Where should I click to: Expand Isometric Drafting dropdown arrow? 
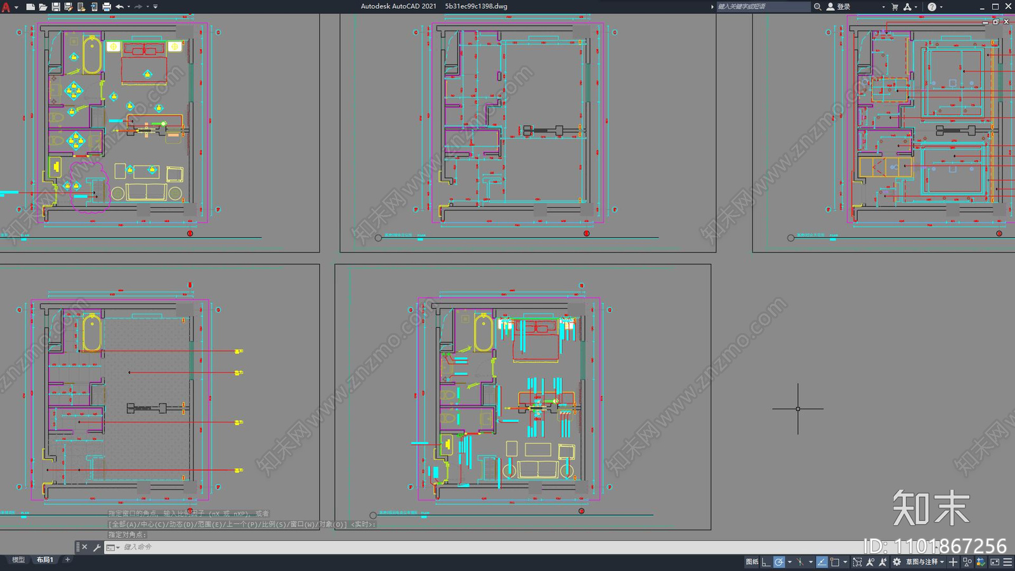811,562
